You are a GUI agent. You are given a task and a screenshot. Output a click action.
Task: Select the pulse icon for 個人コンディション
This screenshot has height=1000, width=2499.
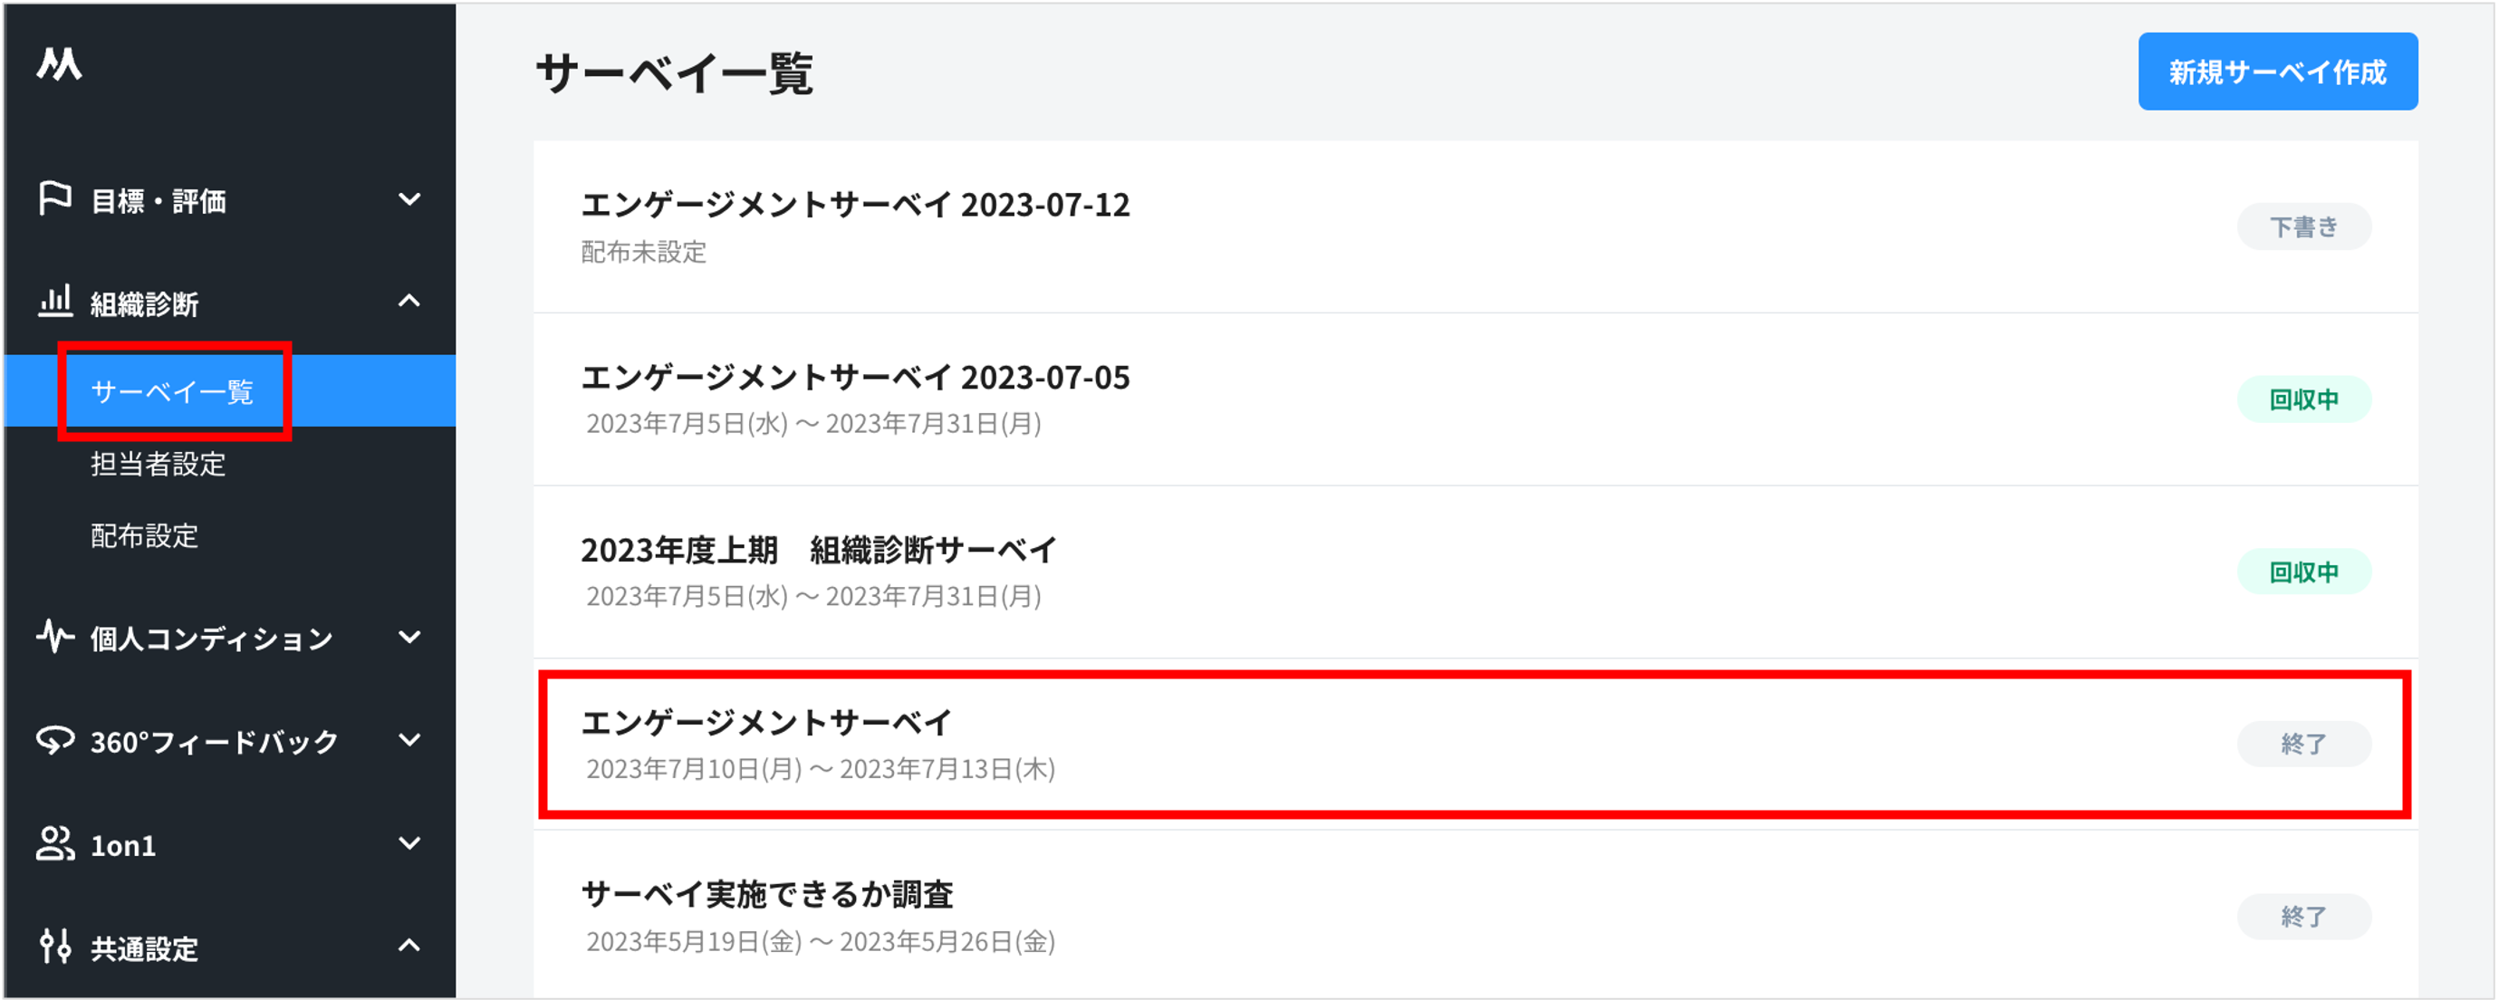[55, 639]
